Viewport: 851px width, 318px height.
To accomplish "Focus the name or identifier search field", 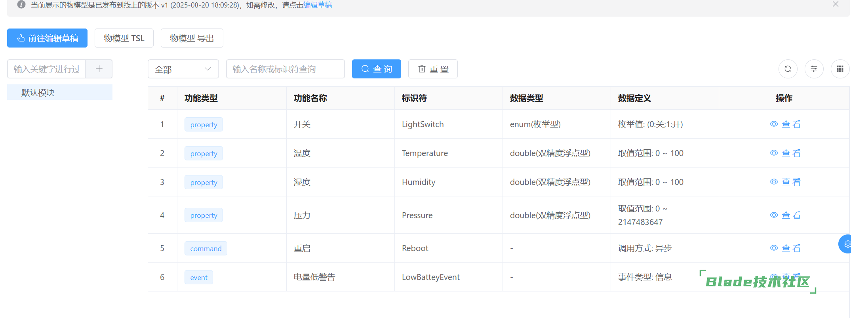I will tap(285, 69).
